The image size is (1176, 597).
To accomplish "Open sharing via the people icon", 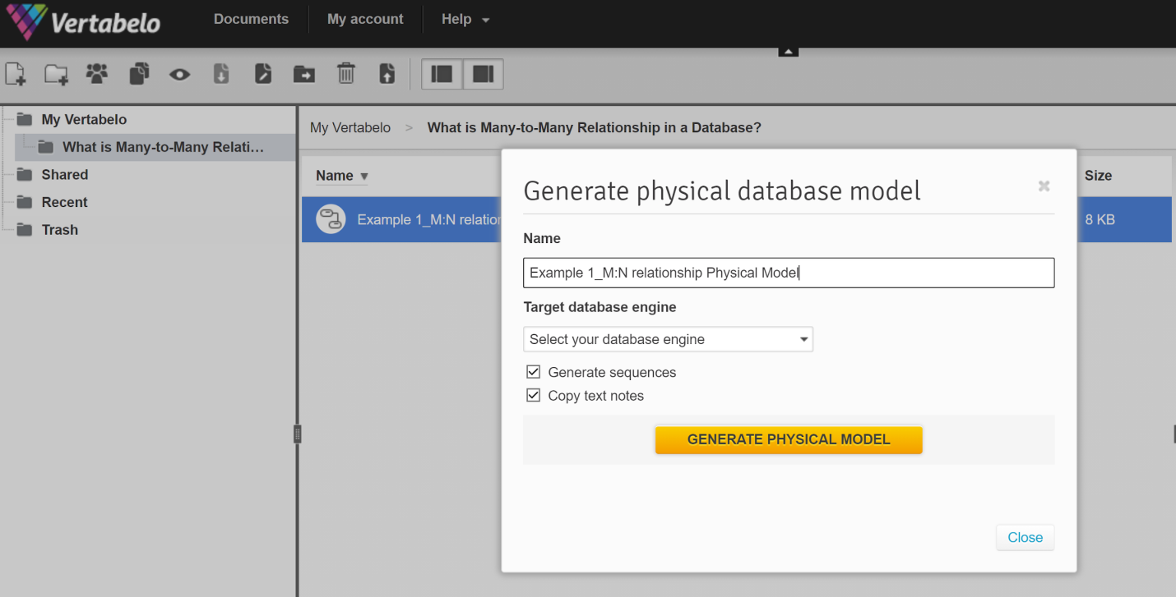I will pyautogui.click(x=97, y=74).
